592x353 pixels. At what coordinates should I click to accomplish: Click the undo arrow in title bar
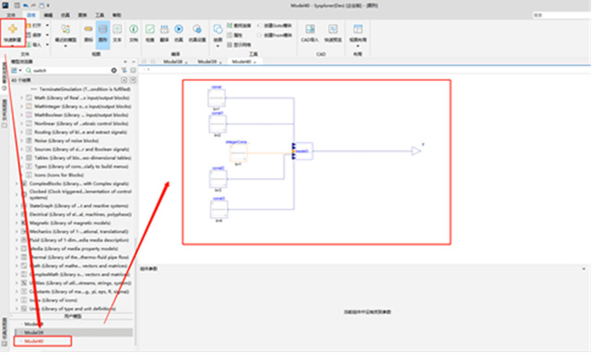(x=25, y=5)
